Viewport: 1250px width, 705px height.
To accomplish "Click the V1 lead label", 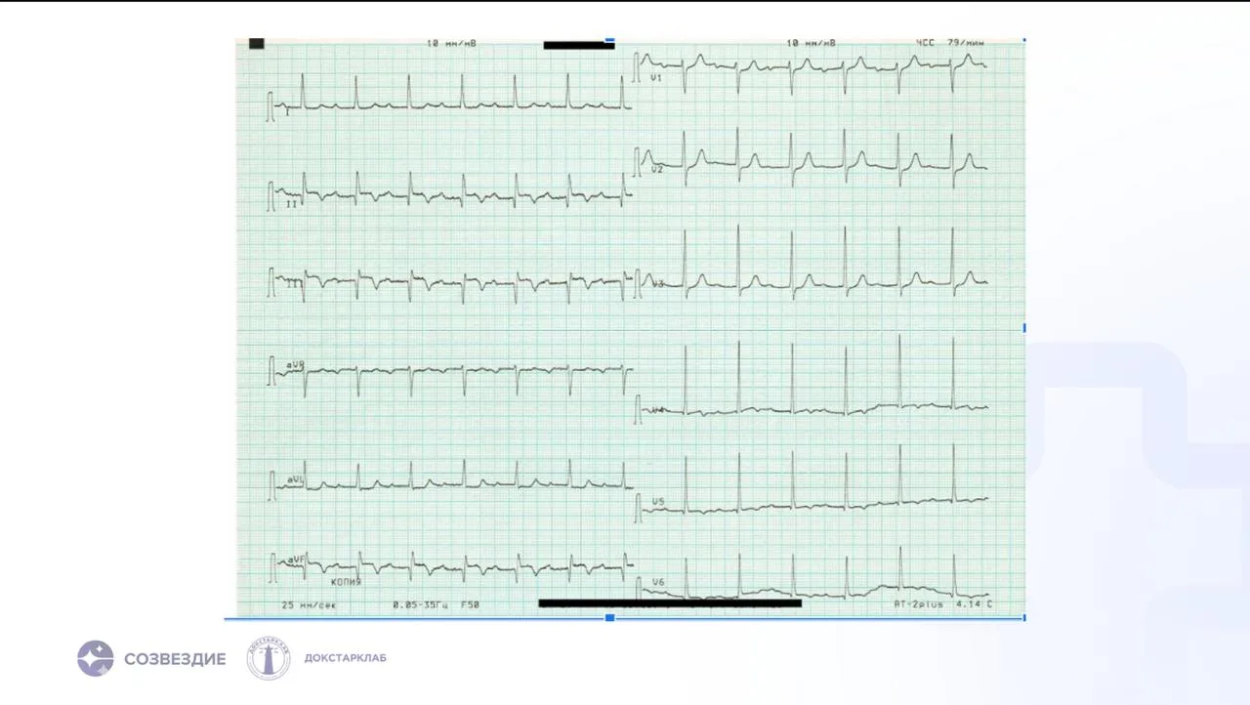I will (657, 77).
